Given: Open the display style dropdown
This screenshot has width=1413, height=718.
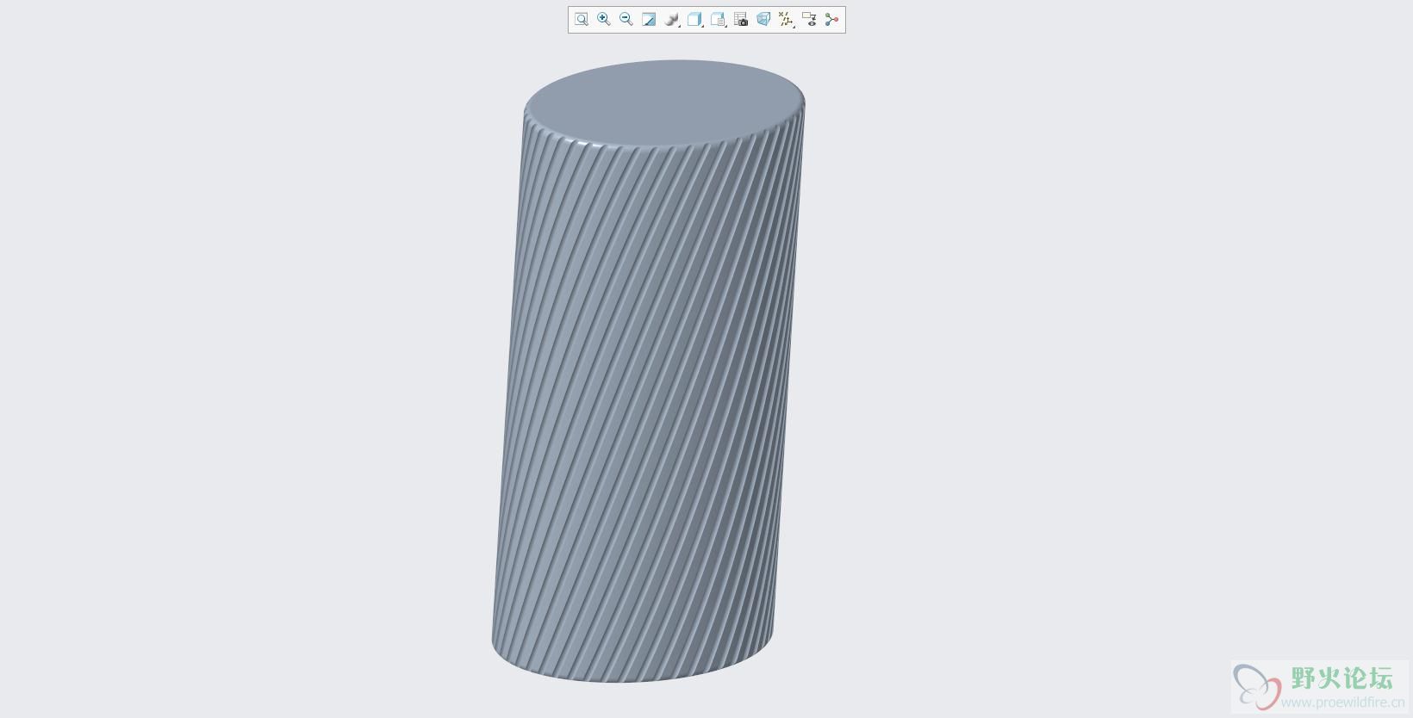Looking at the screenshot, I should click(695, 19).
